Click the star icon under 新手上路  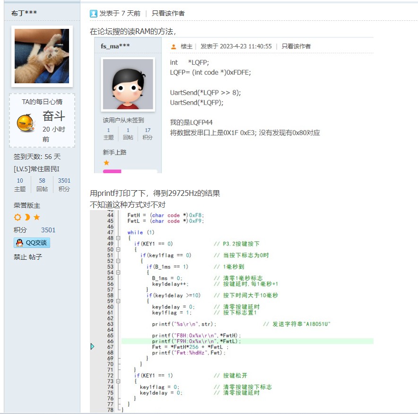106,162
